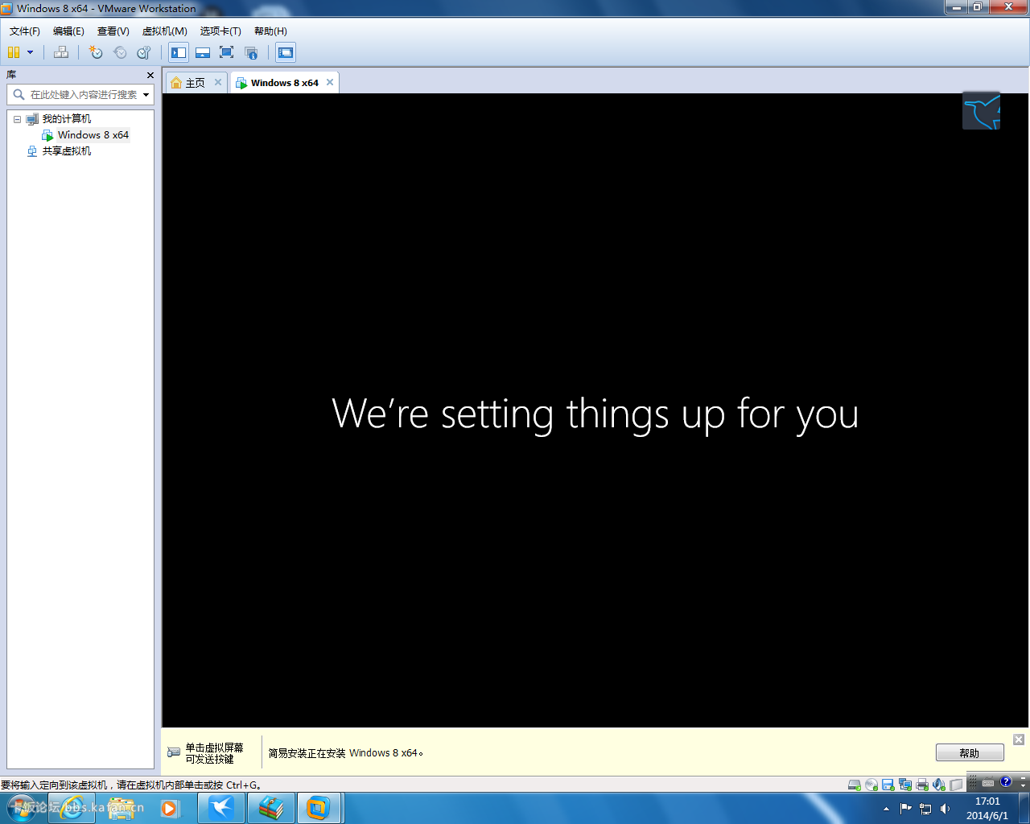
Task: Open the snapshot manager
Action: coord(144,52)
